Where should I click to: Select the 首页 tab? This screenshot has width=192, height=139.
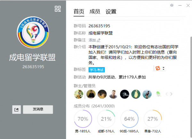click(79, 11)
